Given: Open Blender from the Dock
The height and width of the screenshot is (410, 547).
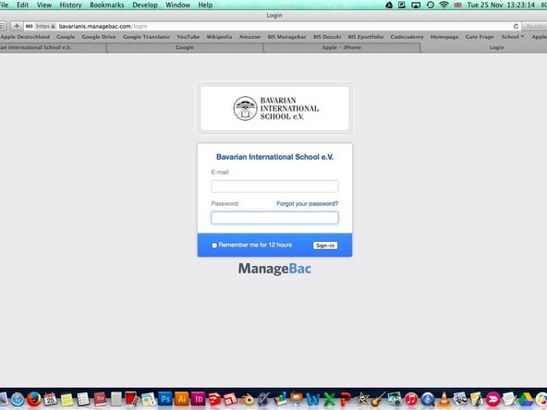Looking at the screenshot, I should point(248,399).
